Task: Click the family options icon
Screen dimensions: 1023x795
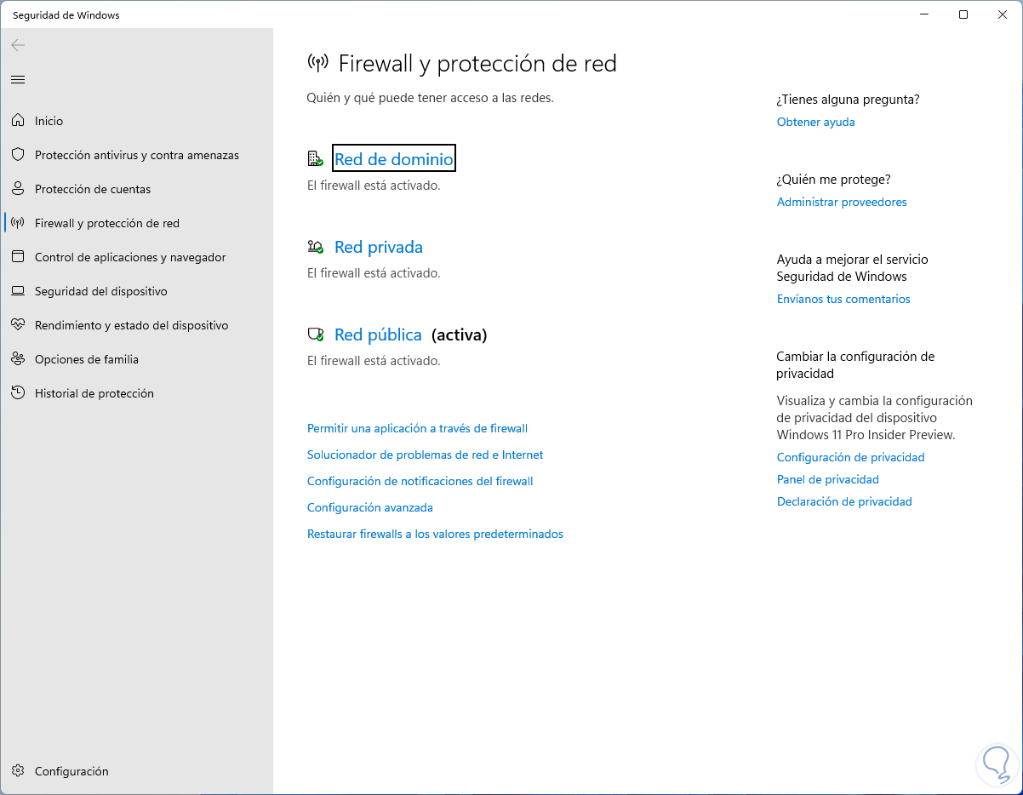Action: coord(18,359)
